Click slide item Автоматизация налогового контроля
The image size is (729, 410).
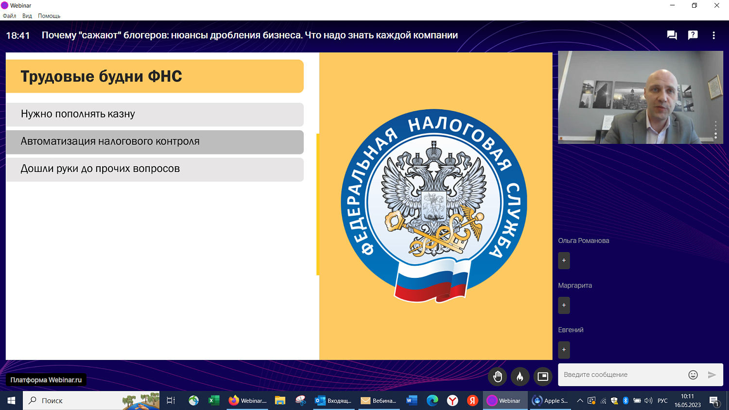click(155, 142)
